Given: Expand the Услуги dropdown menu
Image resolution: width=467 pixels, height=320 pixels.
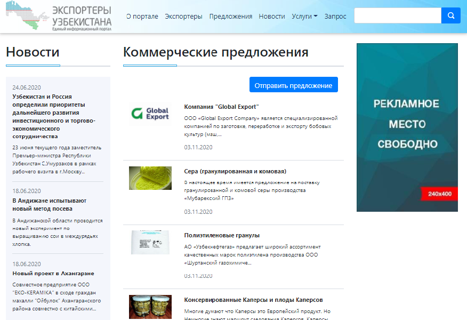Looking at the screenshot, I should [x=304, y=17].
